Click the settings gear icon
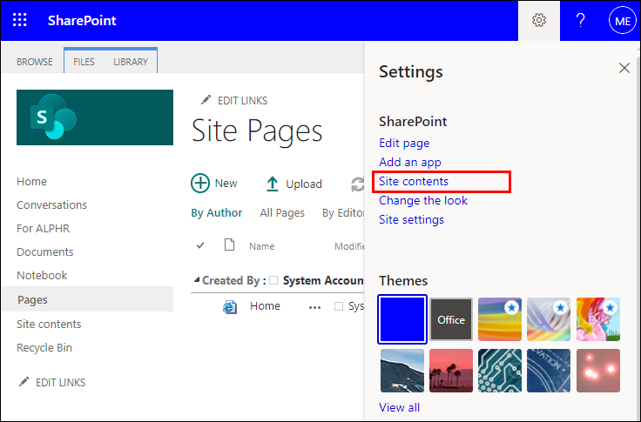This screenshot has width=641, height=422. point(539,20)
